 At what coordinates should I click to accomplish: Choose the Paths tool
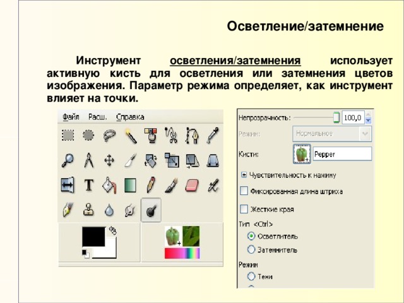(x=192, y=135)
